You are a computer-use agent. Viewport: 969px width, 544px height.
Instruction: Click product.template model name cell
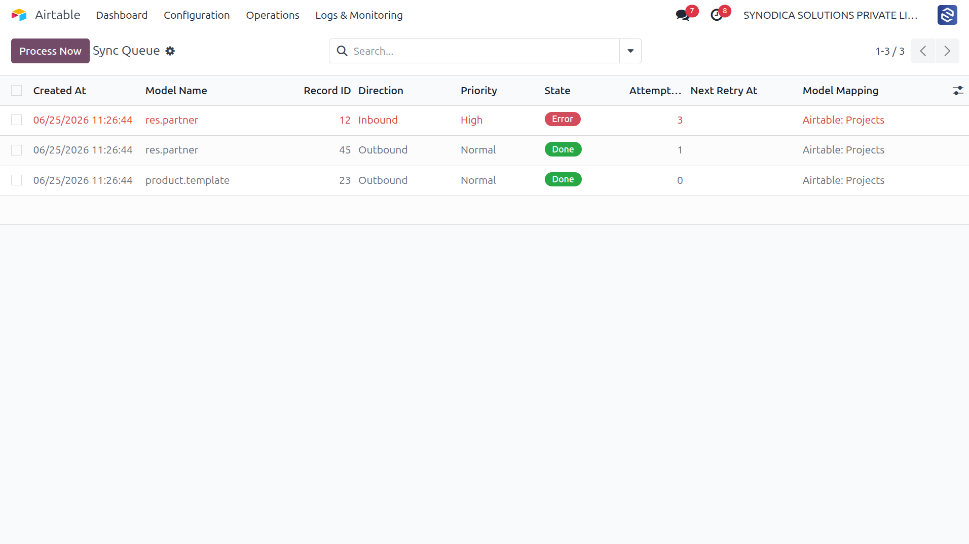click(188, 180)
